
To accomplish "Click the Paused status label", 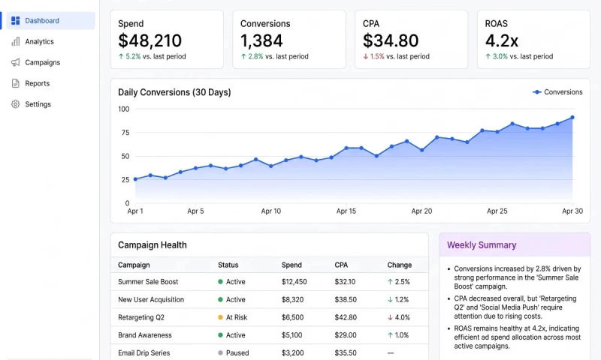I will coord(237,352).
